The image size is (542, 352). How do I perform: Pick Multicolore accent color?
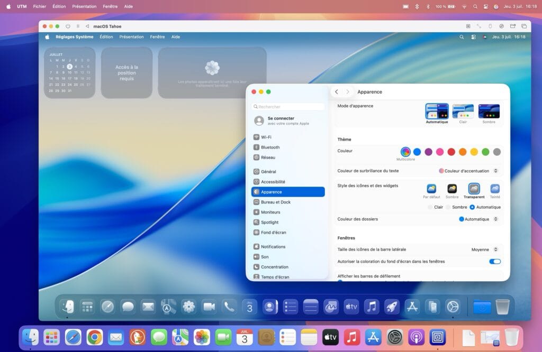click(x=405, y=152)
